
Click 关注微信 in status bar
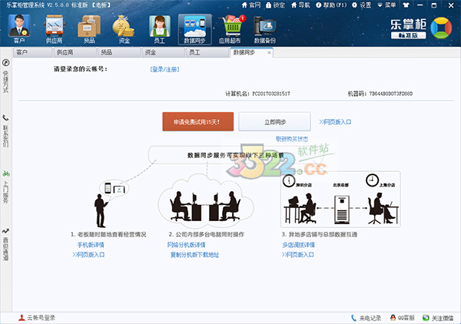point(438,318)
